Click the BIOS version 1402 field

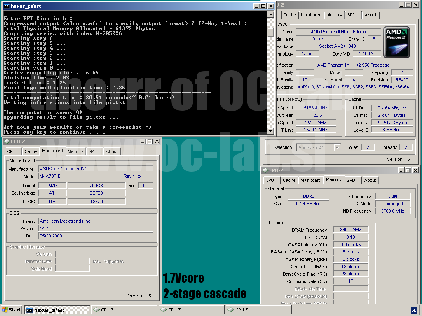click(x=96, y=228)
